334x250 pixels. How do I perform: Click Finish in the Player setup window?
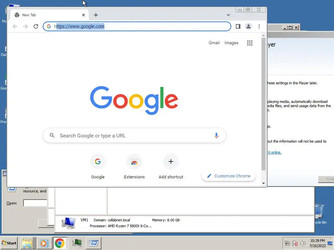tap(326, 179)
